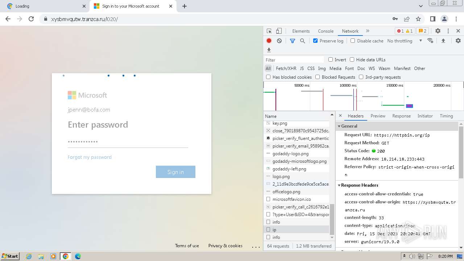The height and width of the screenshot is (261, 464).
Task: Open Chrome three-dot menu
Action: pos(456,19)
